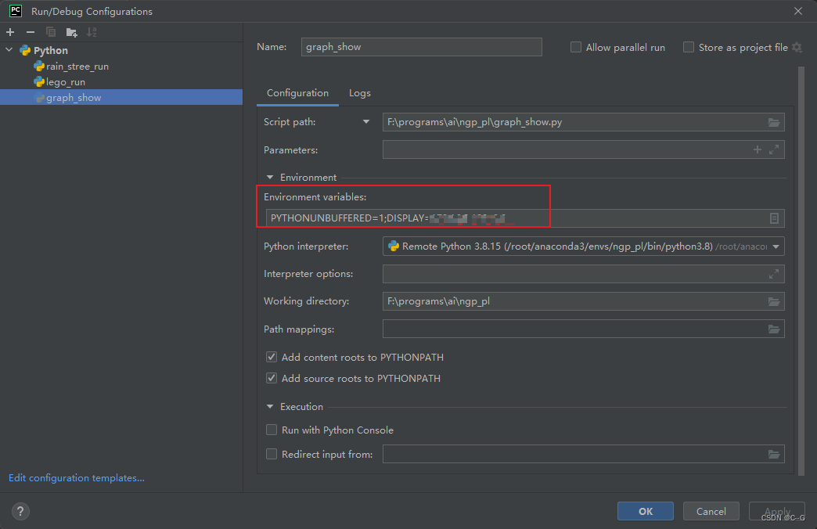
Task: Uncheck Add content roots to PYTHONPATH
Action: [x=272, y=357]
